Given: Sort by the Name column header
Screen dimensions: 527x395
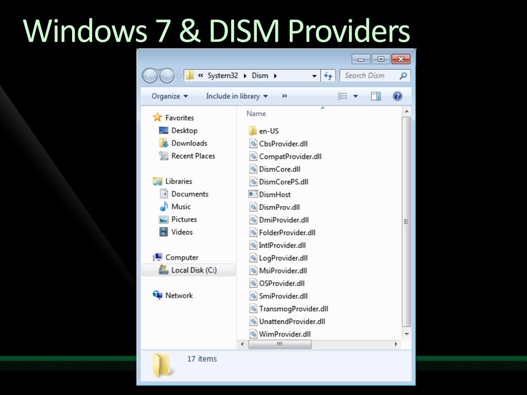Looking at the screenshot, I should pos(256,114).
